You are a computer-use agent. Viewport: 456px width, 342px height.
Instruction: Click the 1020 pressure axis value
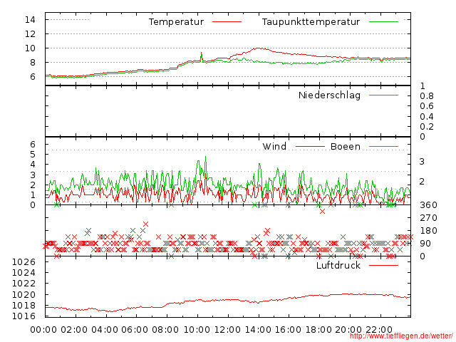click(x=24, y=294)
